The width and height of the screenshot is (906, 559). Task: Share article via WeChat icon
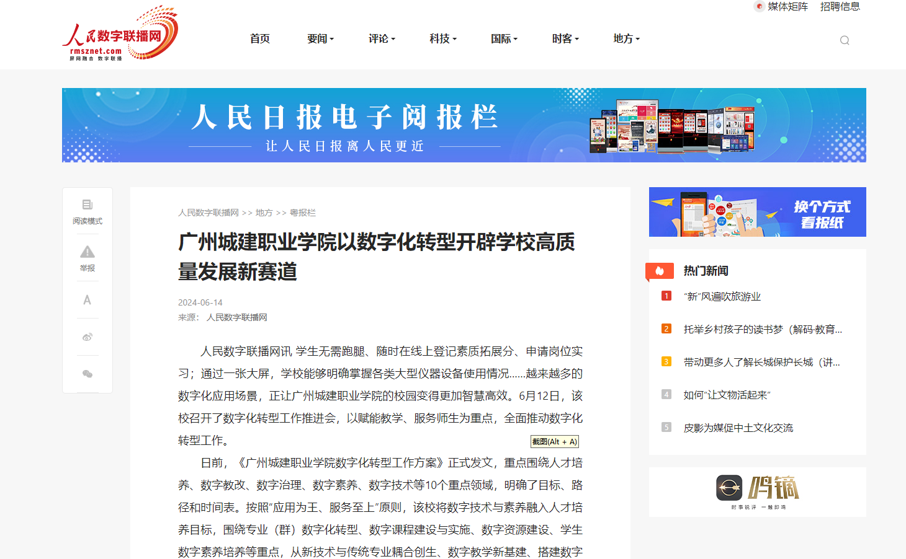coord(87,374)
